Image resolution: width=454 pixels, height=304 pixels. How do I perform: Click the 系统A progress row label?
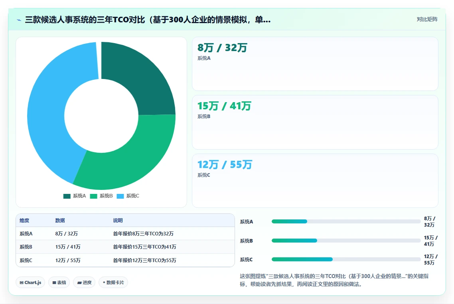coord(247,222)
